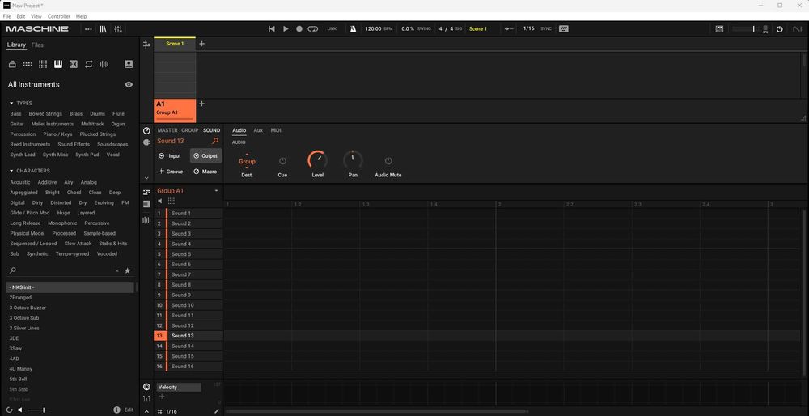Filter browser by Groups icon

tap(28, 64)
